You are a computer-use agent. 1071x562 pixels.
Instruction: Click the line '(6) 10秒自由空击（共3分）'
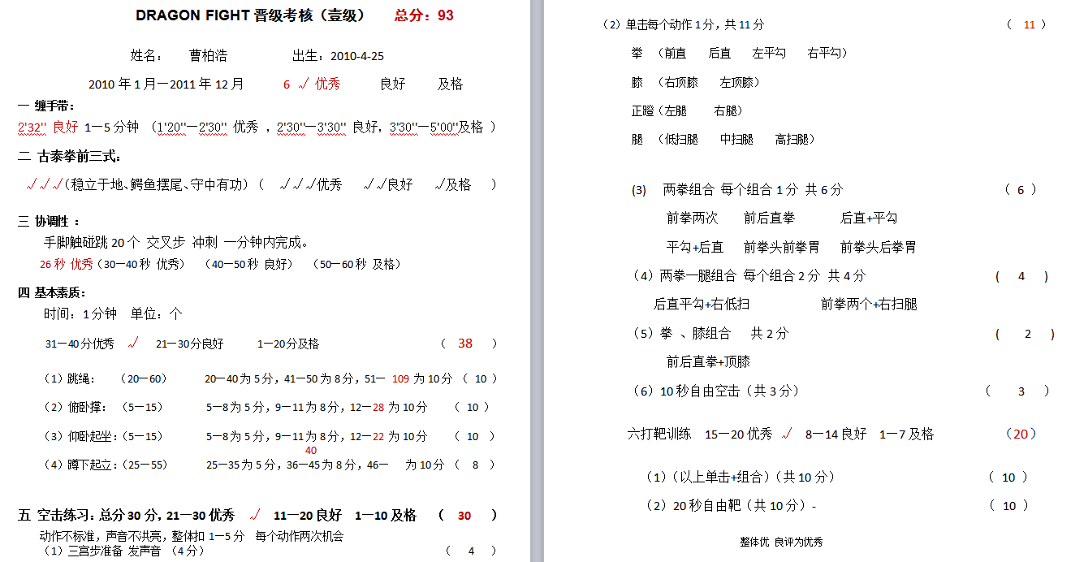click(715, 391)
